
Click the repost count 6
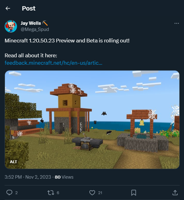(58, 193)
